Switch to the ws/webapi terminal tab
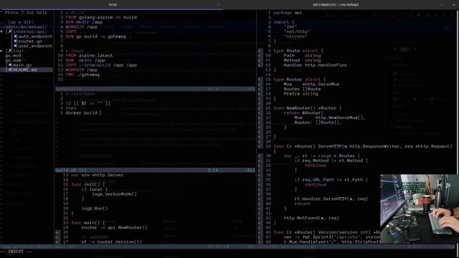The width and height of the screenshot is (459, 258). click(336, 4)
